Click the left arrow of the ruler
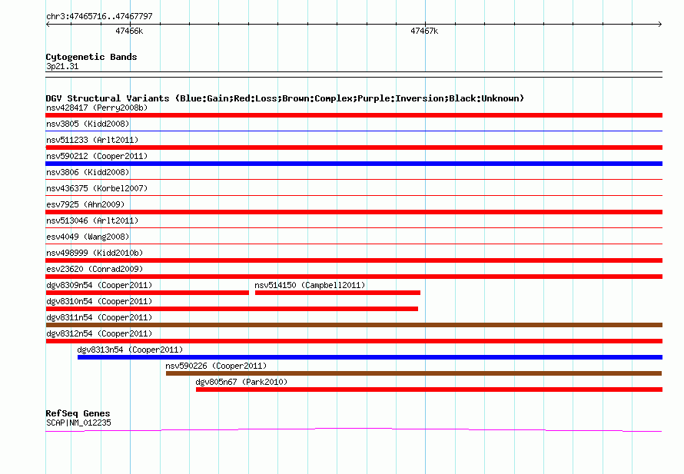 48,24
